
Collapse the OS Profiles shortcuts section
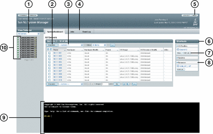177,46
